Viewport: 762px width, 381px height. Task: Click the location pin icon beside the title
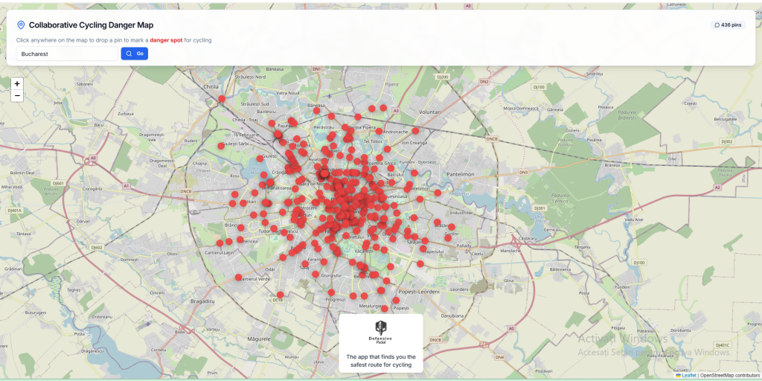[21, 25]
